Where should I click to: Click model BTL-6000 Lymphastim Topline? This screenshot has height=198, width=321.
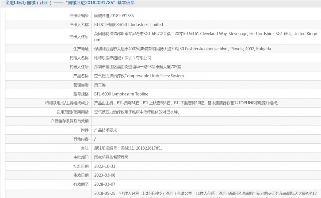121,94
